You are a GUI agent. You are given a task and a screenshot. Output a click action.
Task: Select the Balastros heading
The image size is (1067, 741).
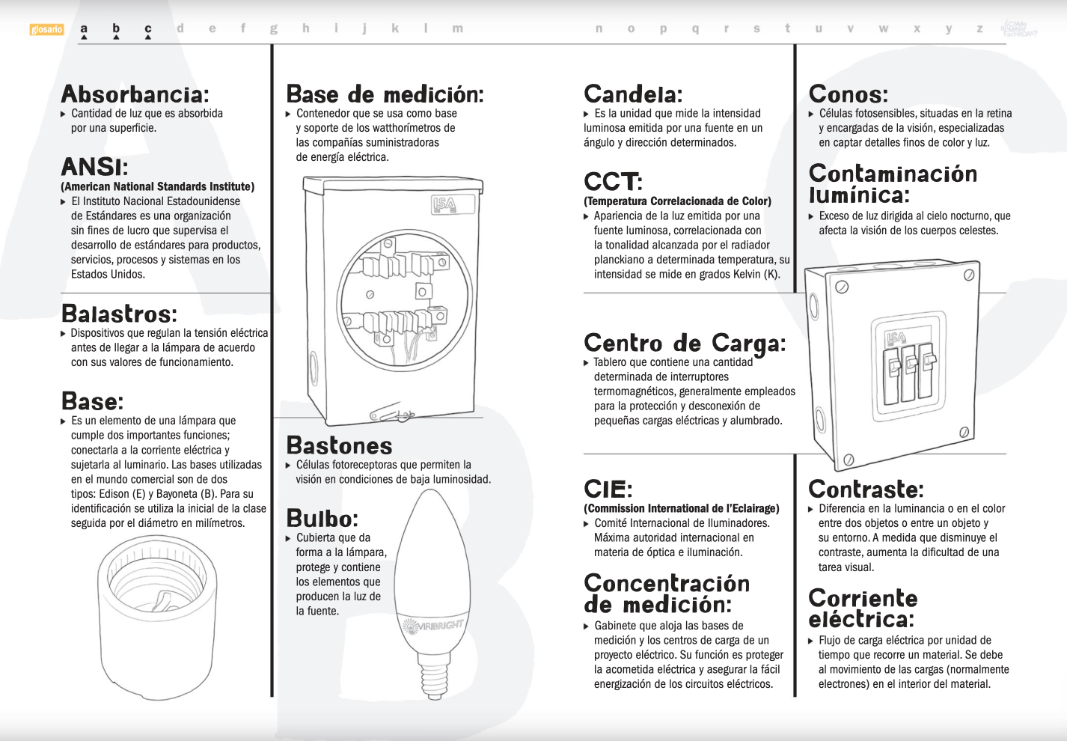point(119,313)
